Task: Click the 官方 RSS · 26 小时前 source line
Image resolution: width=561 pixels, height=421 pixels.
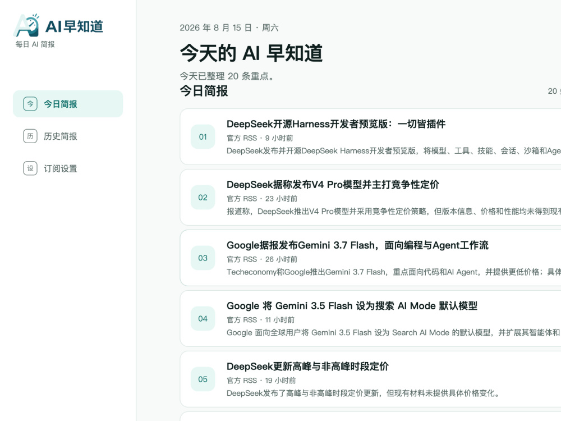Action: click(262, 259)
